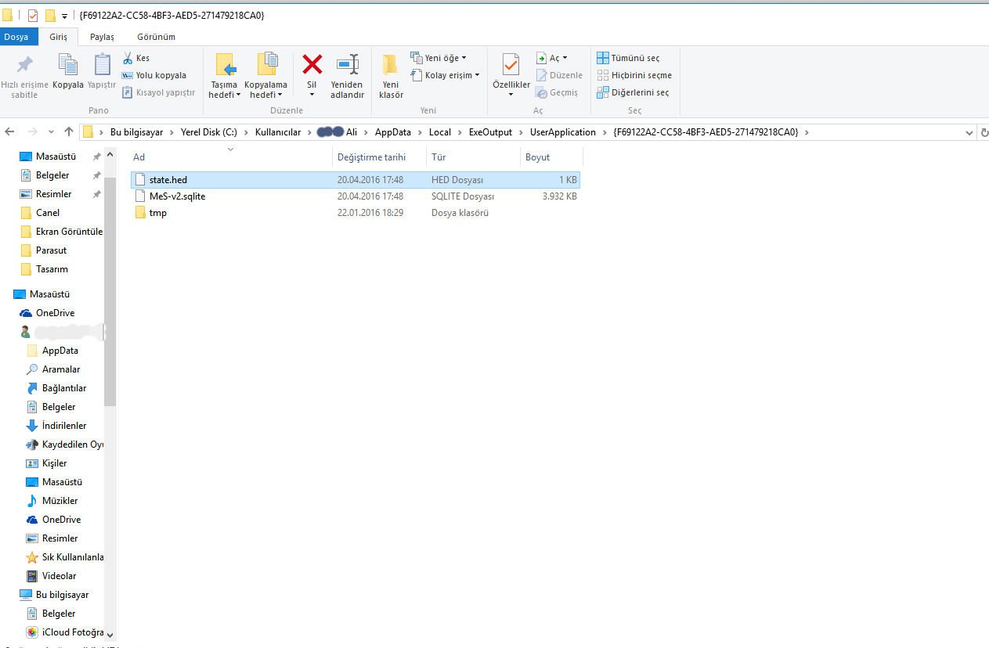Screen dimensions: 989x648
Task: Click AppData in address path
Action: coord(393,132)
